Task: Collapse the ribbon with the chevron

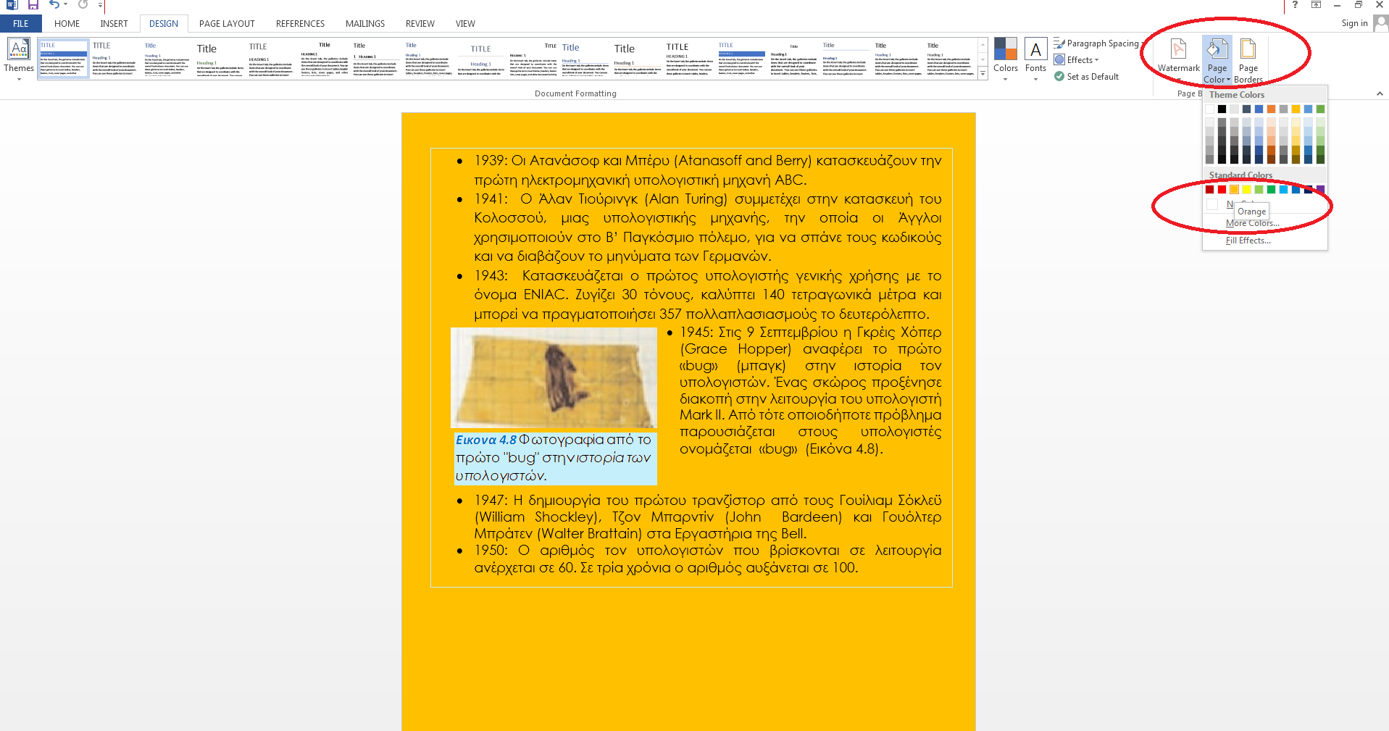Action: tap(1380, 93)
